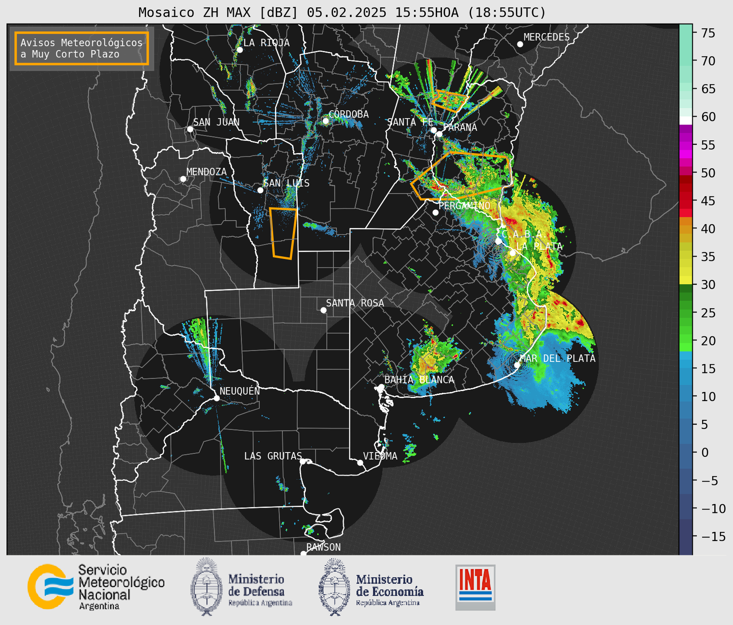Click the green 25 dBZ band on the color scale
The height and width of the screenshot is (625, 733).
coord(686,313)
